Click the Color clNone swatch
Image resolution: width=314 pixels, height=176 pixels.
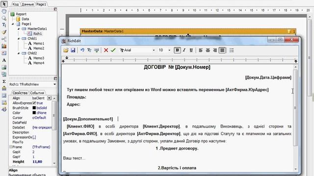34,113
